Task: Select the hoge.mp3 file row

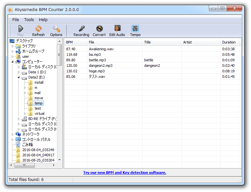Action: 153,71
